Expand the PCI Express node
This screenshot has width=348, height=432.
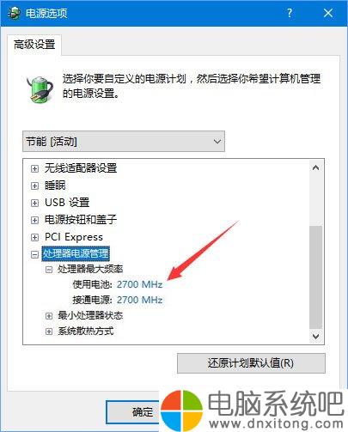(x=34, y=237)
